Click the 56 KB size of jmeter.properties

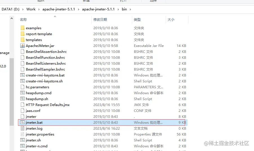pyautogui.click(x=181, y=134)
